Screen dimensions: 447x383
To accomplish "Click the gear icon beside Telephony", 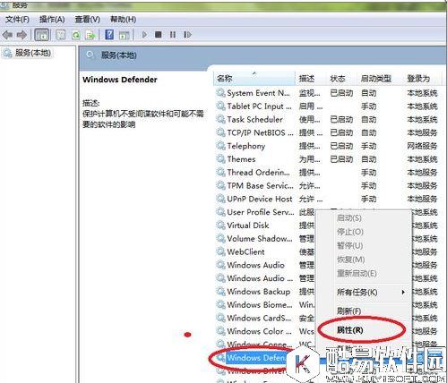I will [x=220, y=146].
